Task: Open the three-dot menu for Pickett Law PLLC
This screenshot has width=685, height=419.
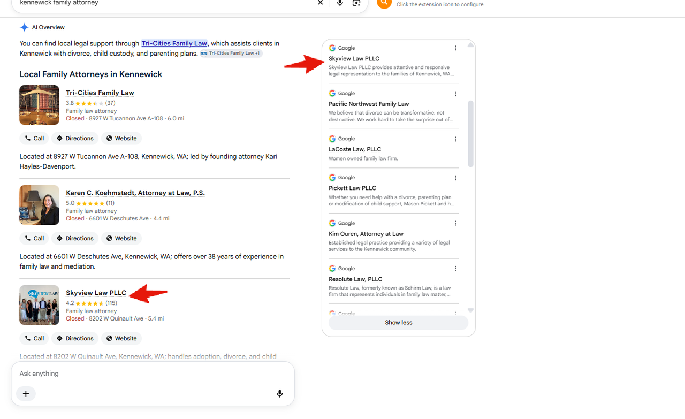Action: tap(455, 178)
